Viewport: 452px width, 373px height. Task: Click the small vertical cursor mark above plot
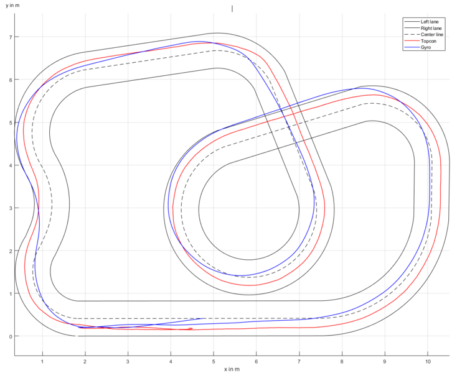232,9
